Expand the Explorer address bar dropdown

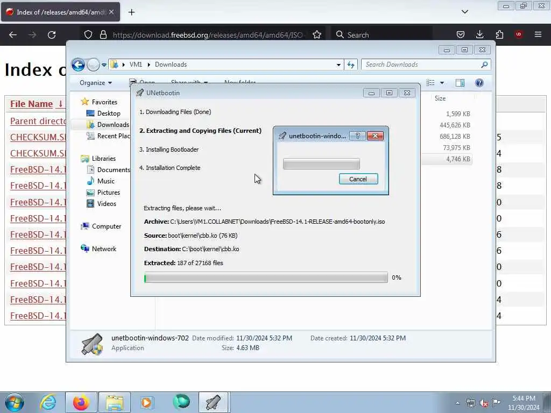click(x=338, y=65)
